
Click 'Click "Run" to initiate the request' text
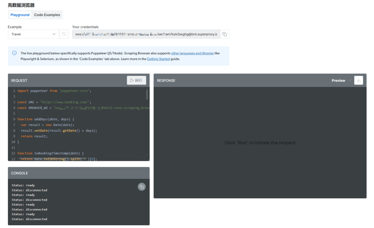point(260,143)
